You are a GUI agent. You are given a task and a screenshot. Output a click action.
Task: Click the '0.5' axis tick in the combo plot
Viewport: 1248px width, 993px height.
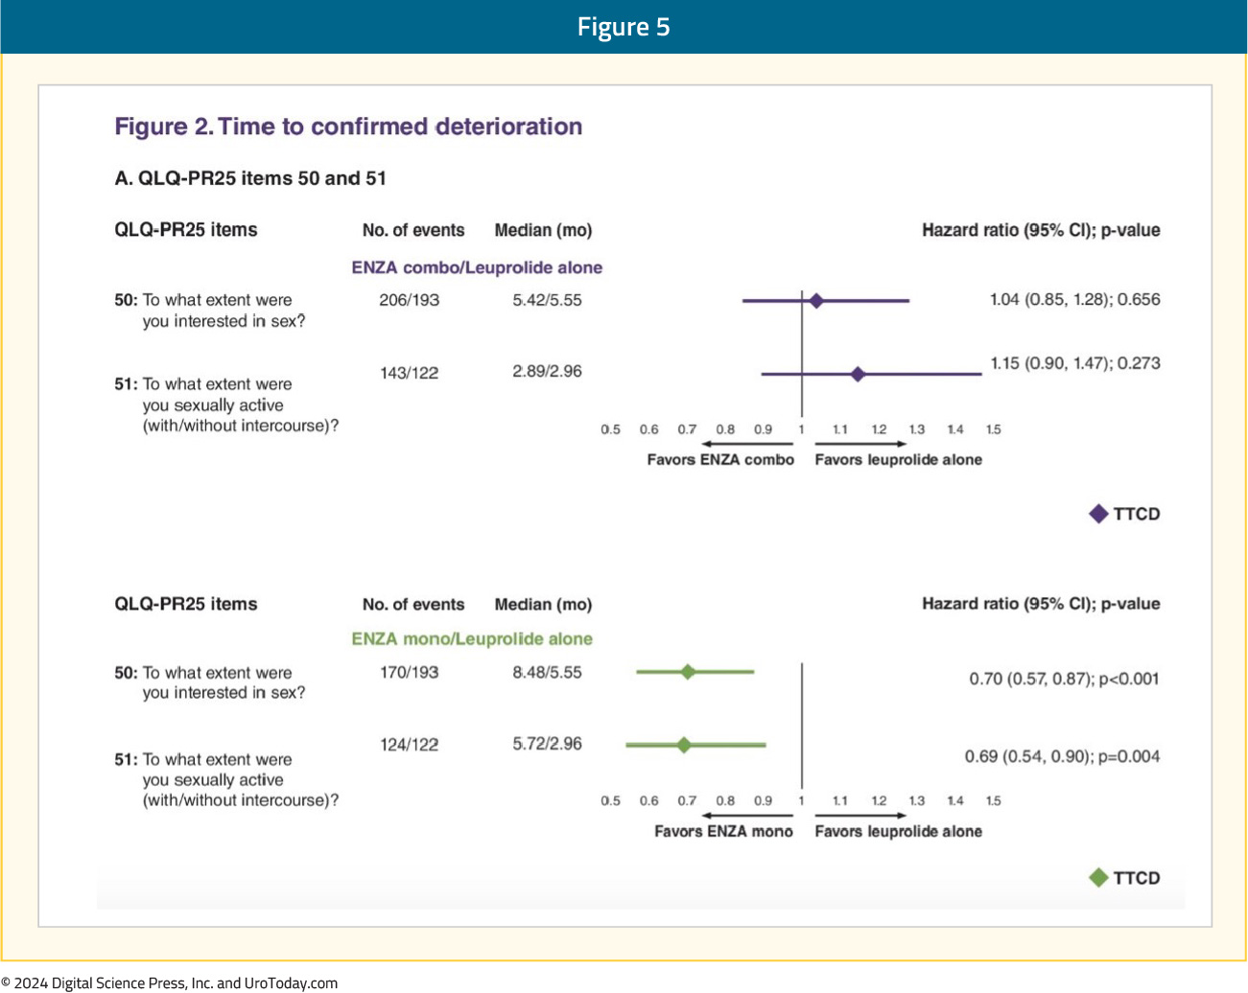pos(610,429)
